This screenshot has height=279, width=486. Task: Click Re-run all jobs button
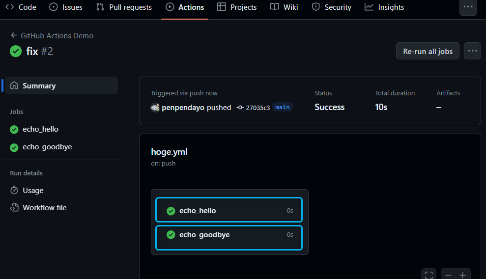point(428,51)
